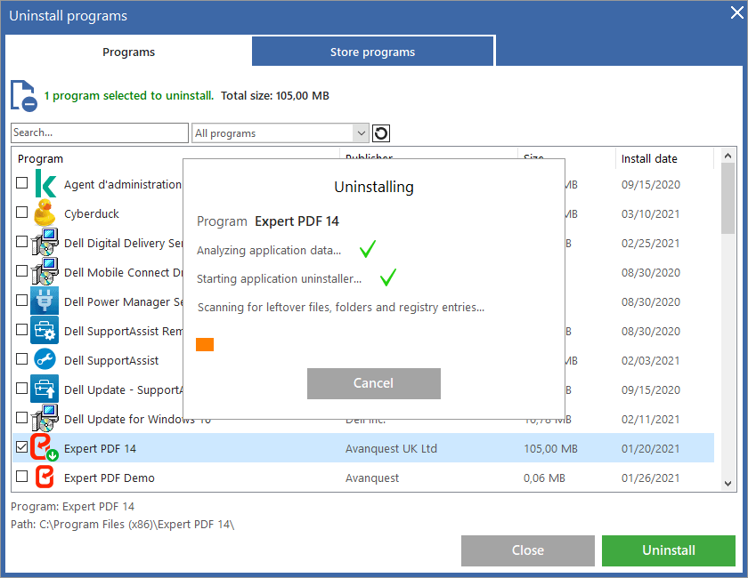Screen dimensions: 748x578
Task: Check the Dell Digital Delivery checkbox
Action: coord(22,242)
